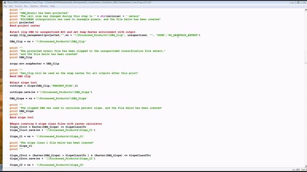Open the Options menu
Viewport: 307px width, 172px height.
[x=34, y=6]
